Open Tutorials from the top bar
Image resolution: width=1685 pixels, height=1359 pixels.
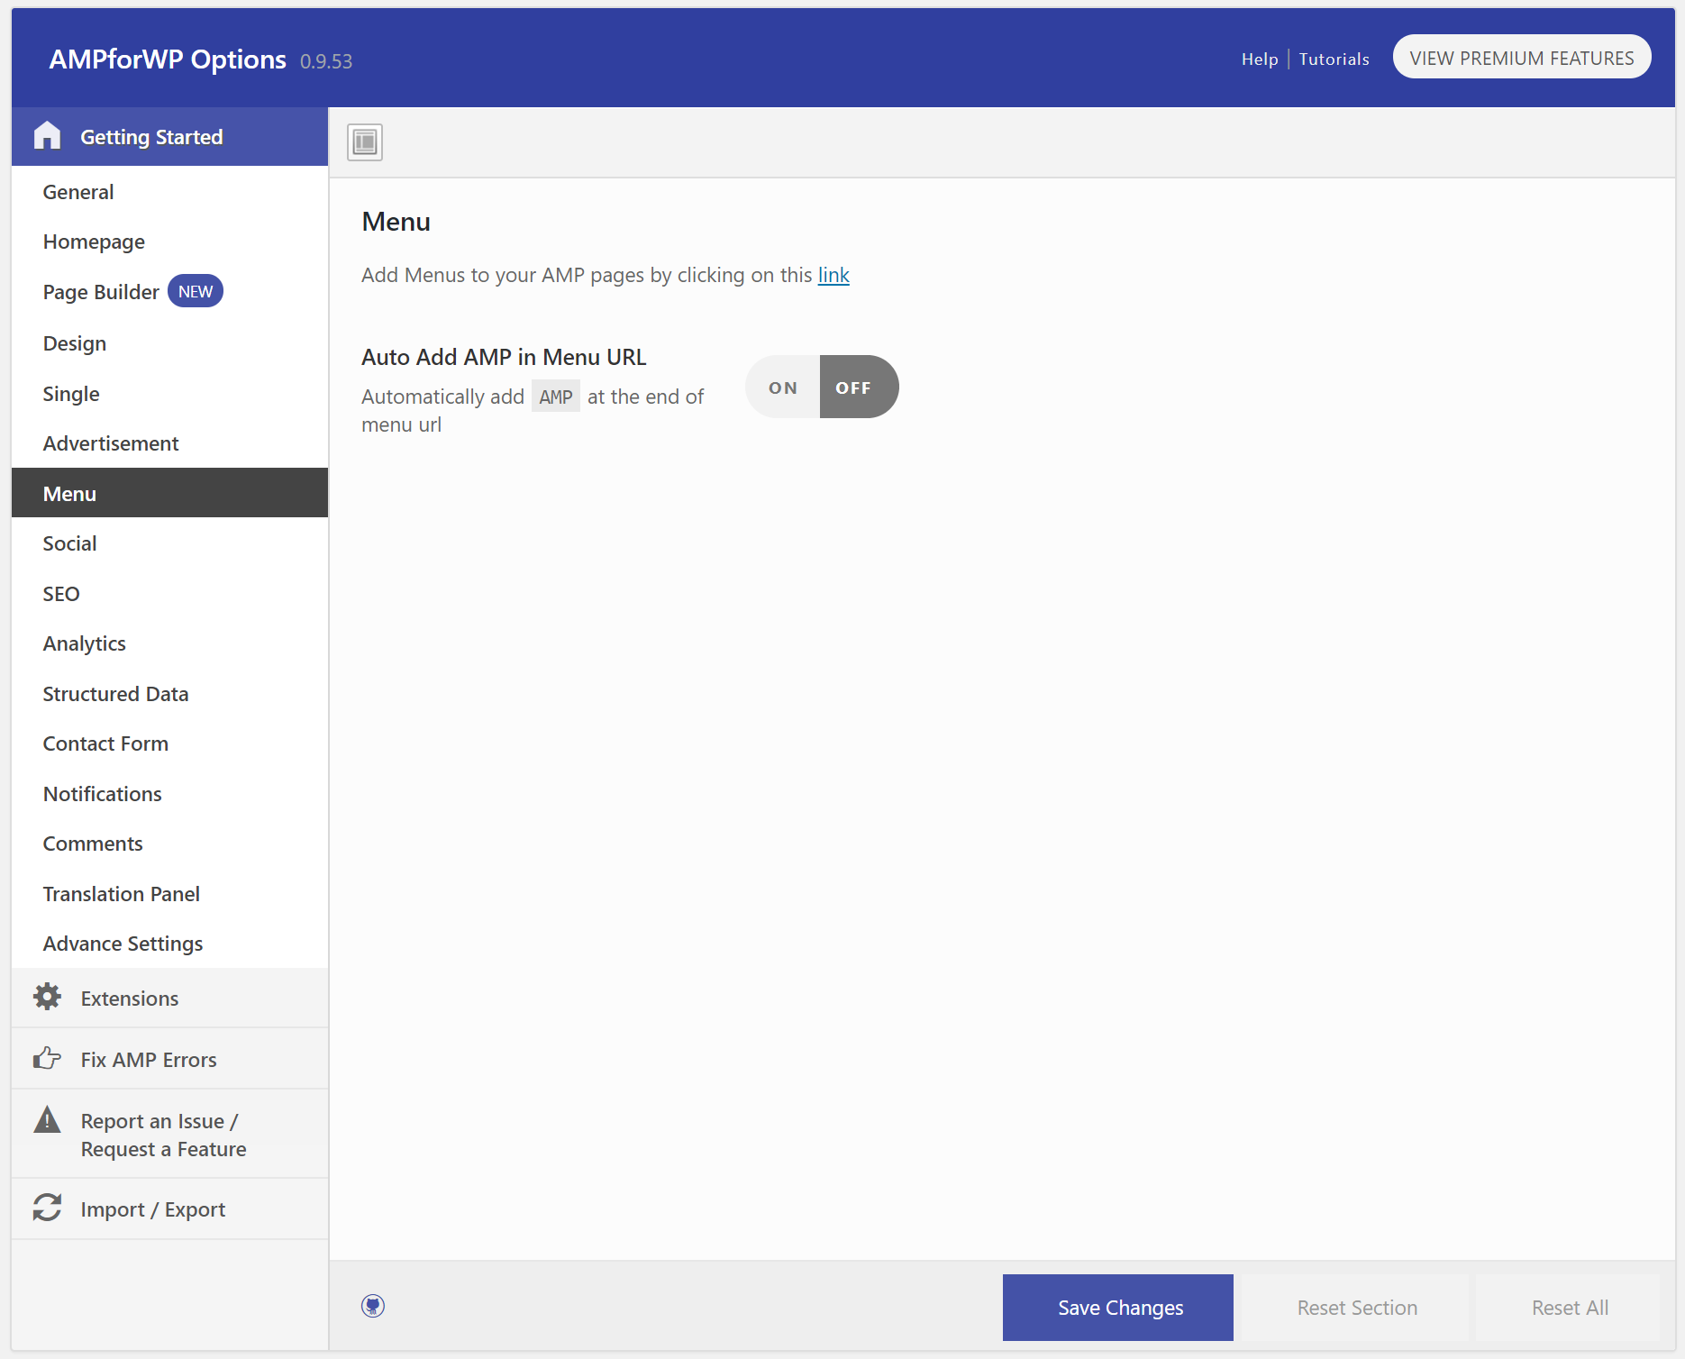pyautogui.click(x=1334, y=59)
